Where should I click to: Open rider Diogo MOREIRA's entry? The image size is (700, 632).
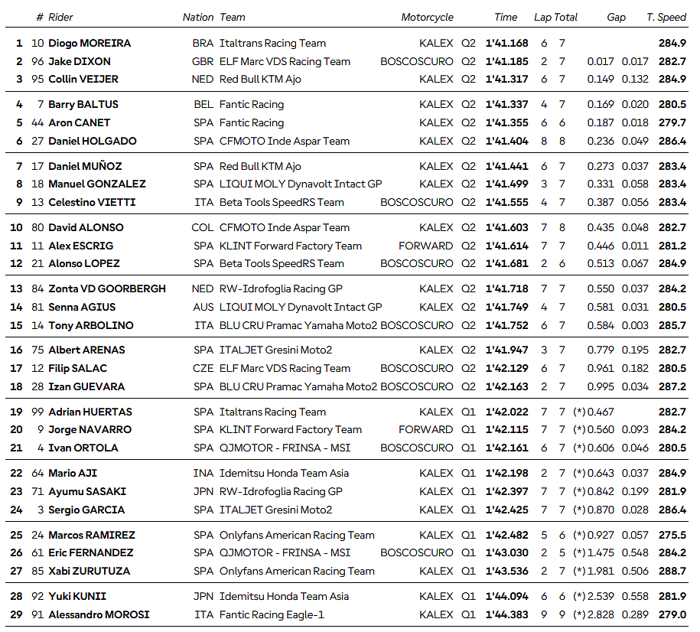90,44
